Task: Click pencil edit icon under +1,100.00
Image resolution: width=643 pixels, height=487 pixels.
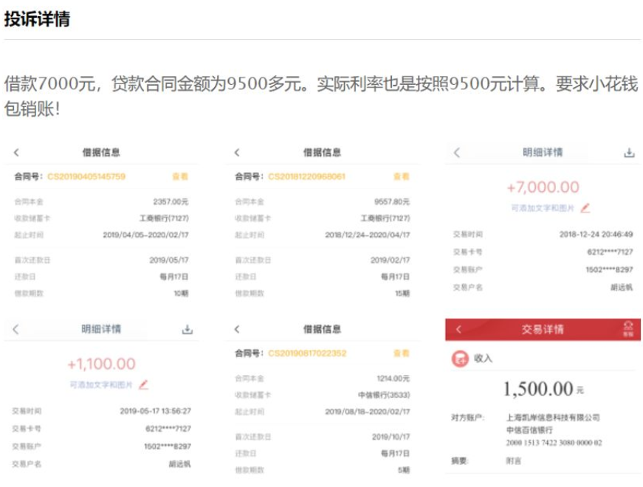Action: tap(144, 384)
